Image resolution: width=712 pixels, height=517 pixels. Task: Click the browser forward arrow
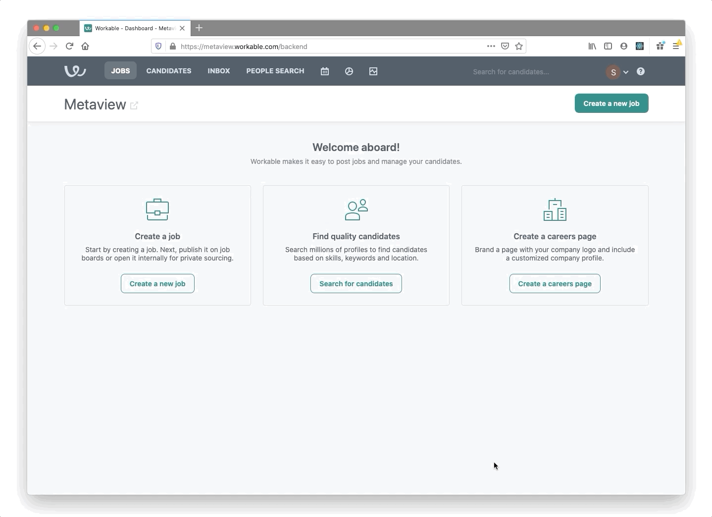54,46
